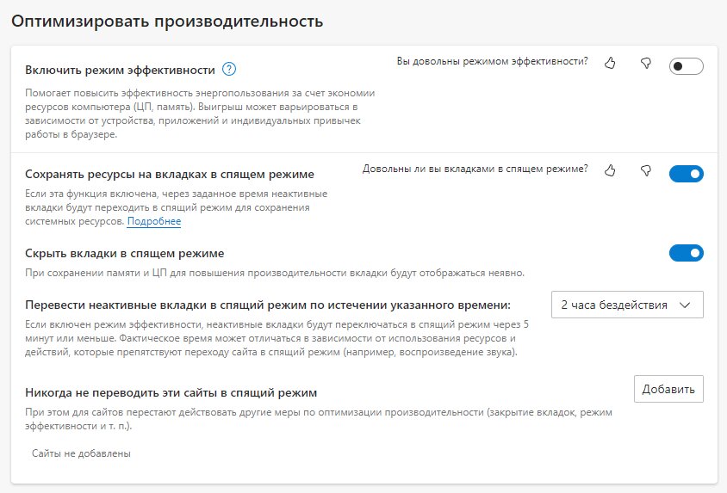This screenshot has height=493, width=727.
Task: Click 'Довольны ли вы вкладками в спящем режиме?'
Action: (x=475, y=169)
